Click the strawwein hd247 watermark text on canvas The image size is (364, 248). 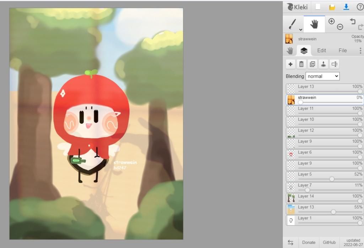[x=125, y=165]
